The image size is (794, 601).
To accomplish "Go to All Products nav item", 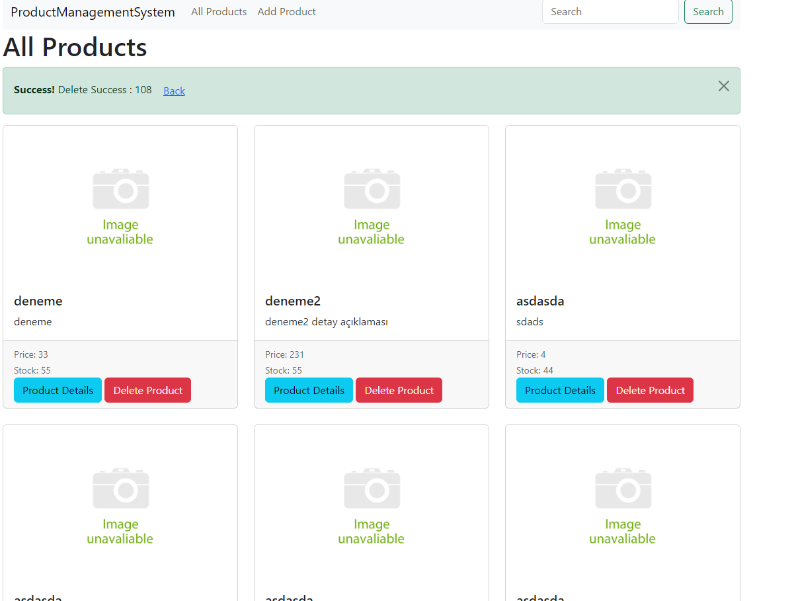I will click(219, 12).
